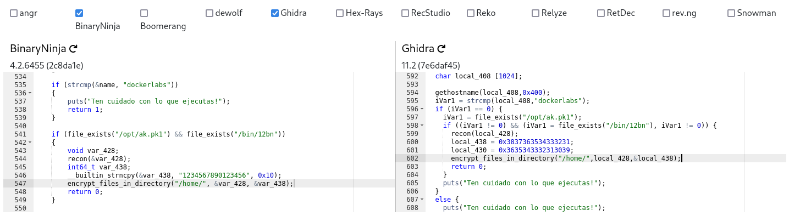The height and width of the screenshot is (216, 789).
Task: Click /bin/12bn condition line in Ghidra
Action: click(581, 126)
